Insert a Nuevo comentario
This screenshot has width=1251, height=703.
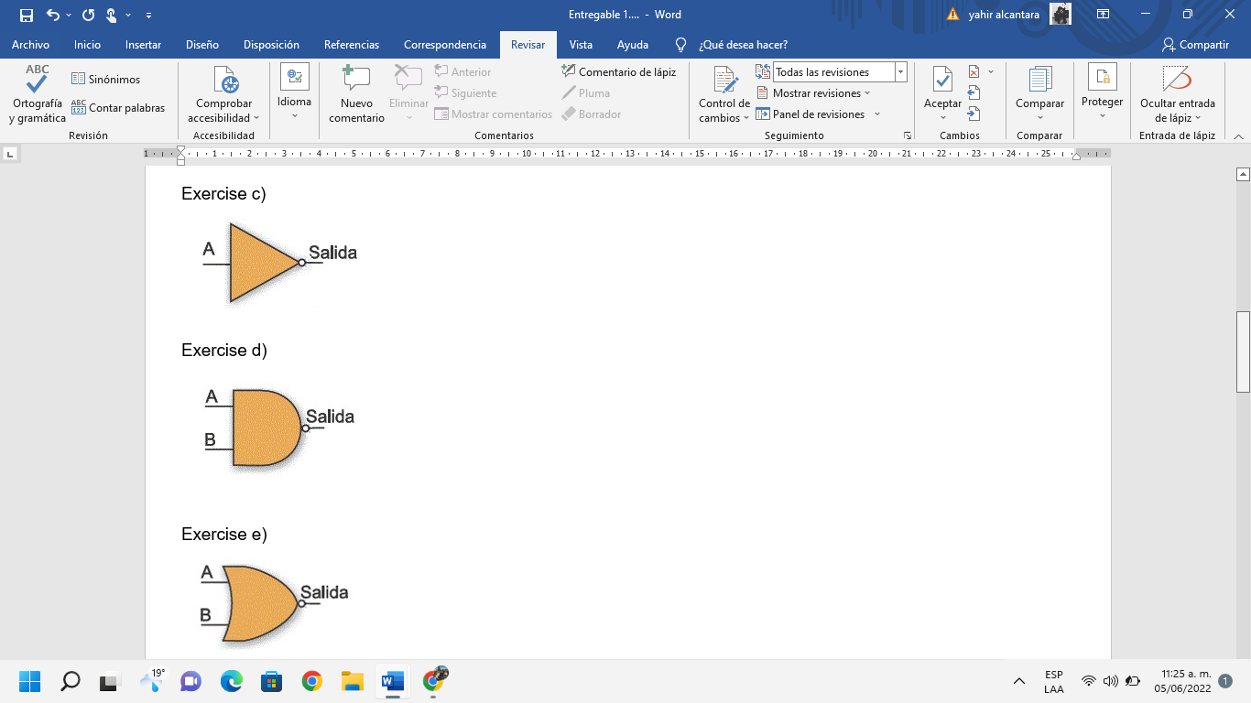pos(356,94)
